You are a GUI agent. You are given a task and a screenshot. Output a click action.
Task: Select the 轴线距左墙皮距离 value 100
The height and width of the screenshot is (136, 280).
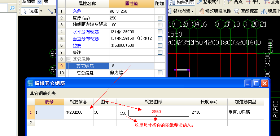pos(132,25)
